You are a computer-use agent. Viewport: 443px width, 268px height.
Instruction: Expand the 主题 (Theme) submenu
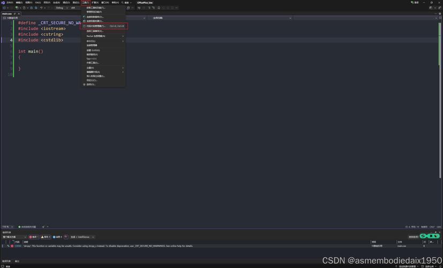click(x=103, y=68)
